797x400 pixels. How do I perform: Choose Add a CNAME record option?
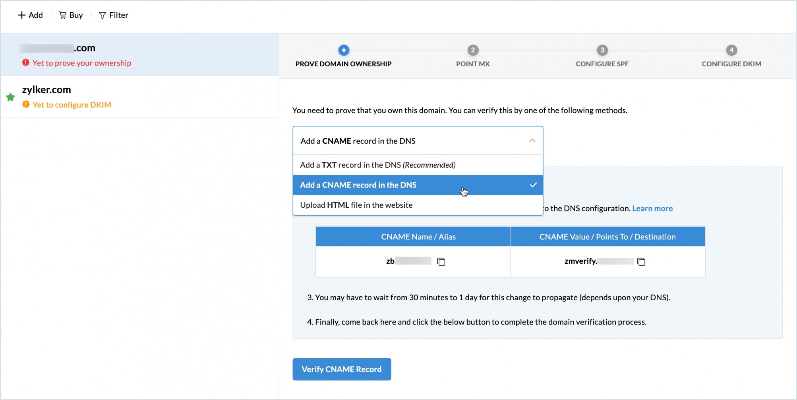418,185
